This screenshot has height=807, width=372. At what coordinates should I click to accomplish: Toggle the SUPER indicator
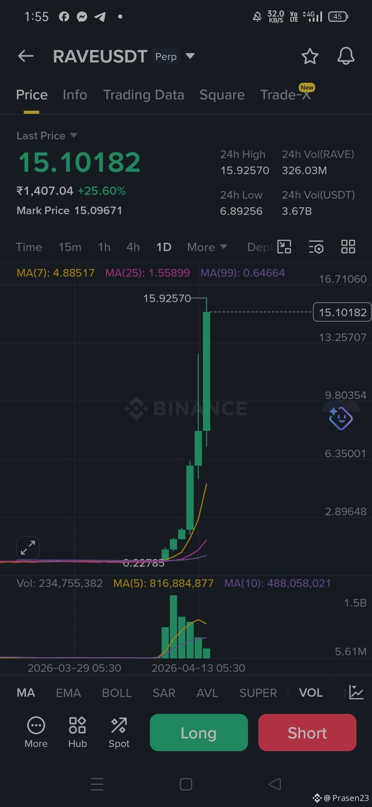(x=258, y=693)
